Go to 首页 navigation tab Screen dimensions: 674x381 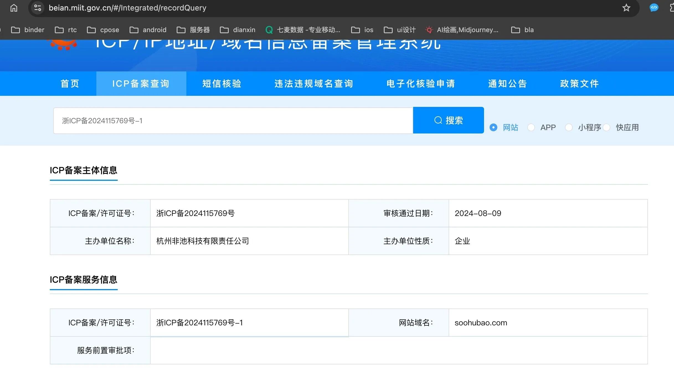coord(70,84)
